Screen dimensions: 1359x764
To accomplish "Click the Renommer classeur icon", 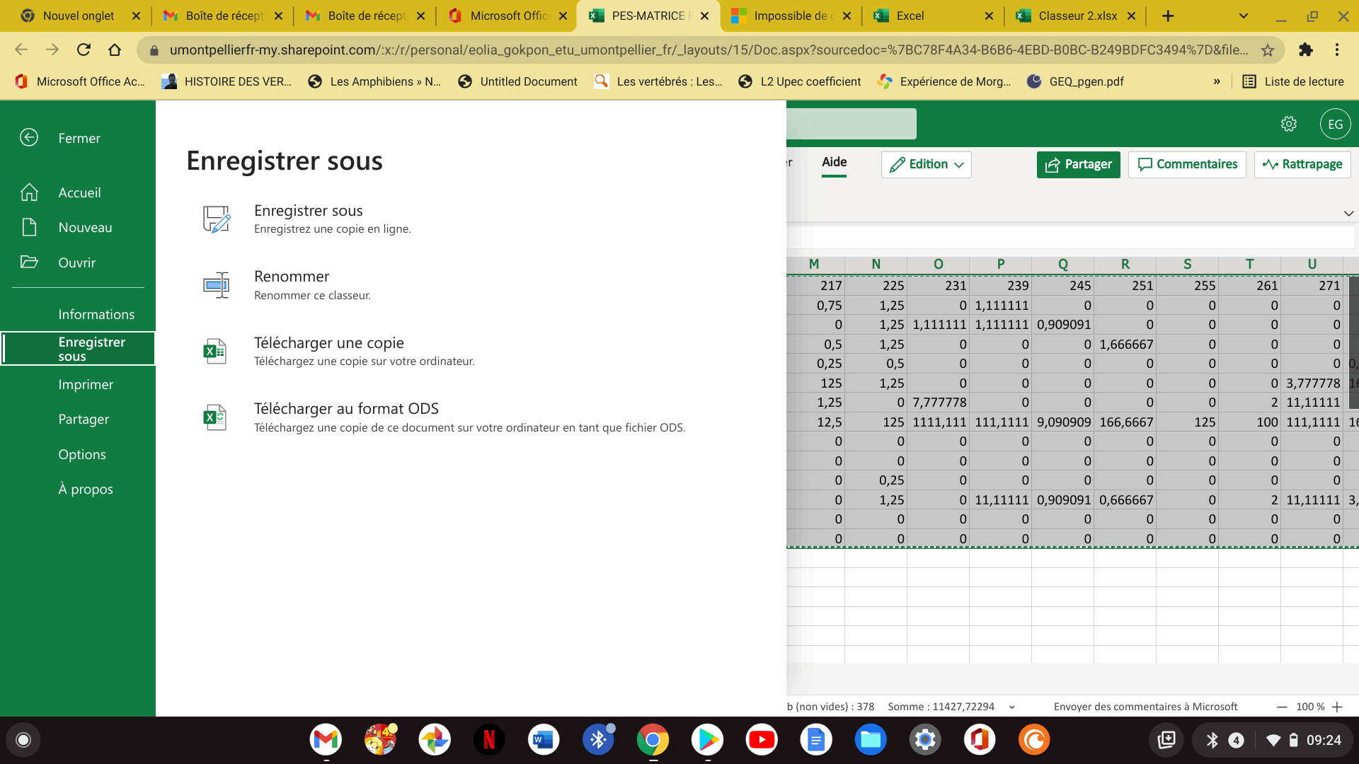I will pos(216,285).
